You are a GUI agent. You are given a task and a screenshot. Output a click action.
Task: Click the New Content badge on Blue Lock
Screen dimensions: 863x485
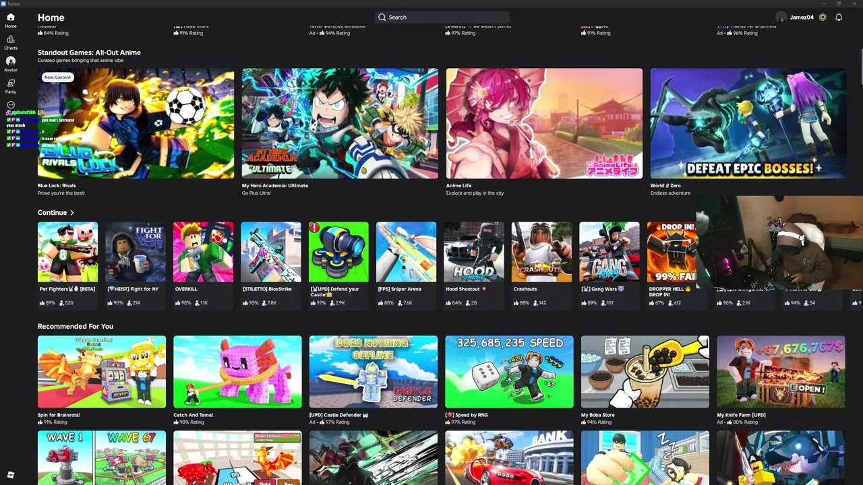(x=57, y=77)
